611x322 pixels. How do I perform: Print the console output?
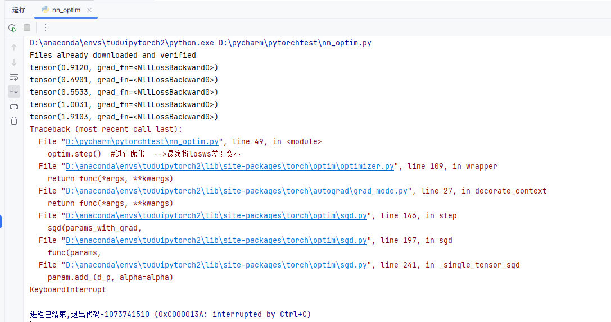[x=14, y=106]
